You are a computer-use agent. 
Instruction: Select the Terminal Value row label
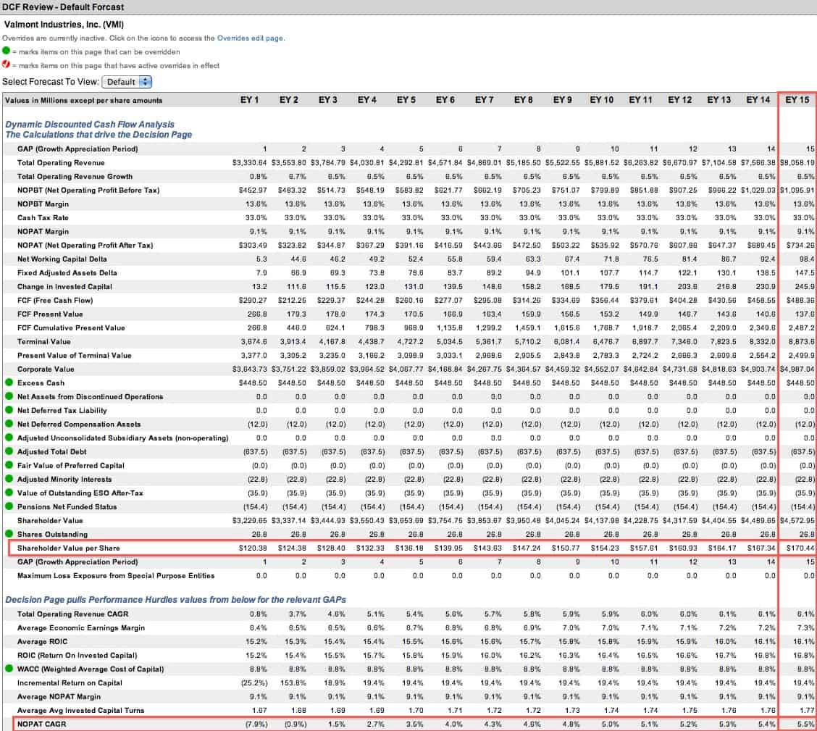[x=43, y=341]
